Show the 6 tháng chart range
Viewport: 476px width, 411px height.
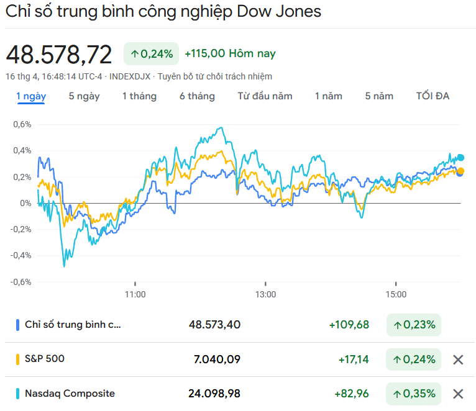pos(197,96)
